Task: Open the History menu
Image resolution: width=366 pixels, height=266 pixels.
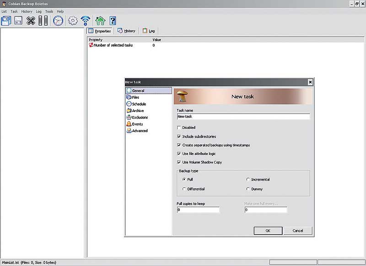Action: click(x=27, y=11)
